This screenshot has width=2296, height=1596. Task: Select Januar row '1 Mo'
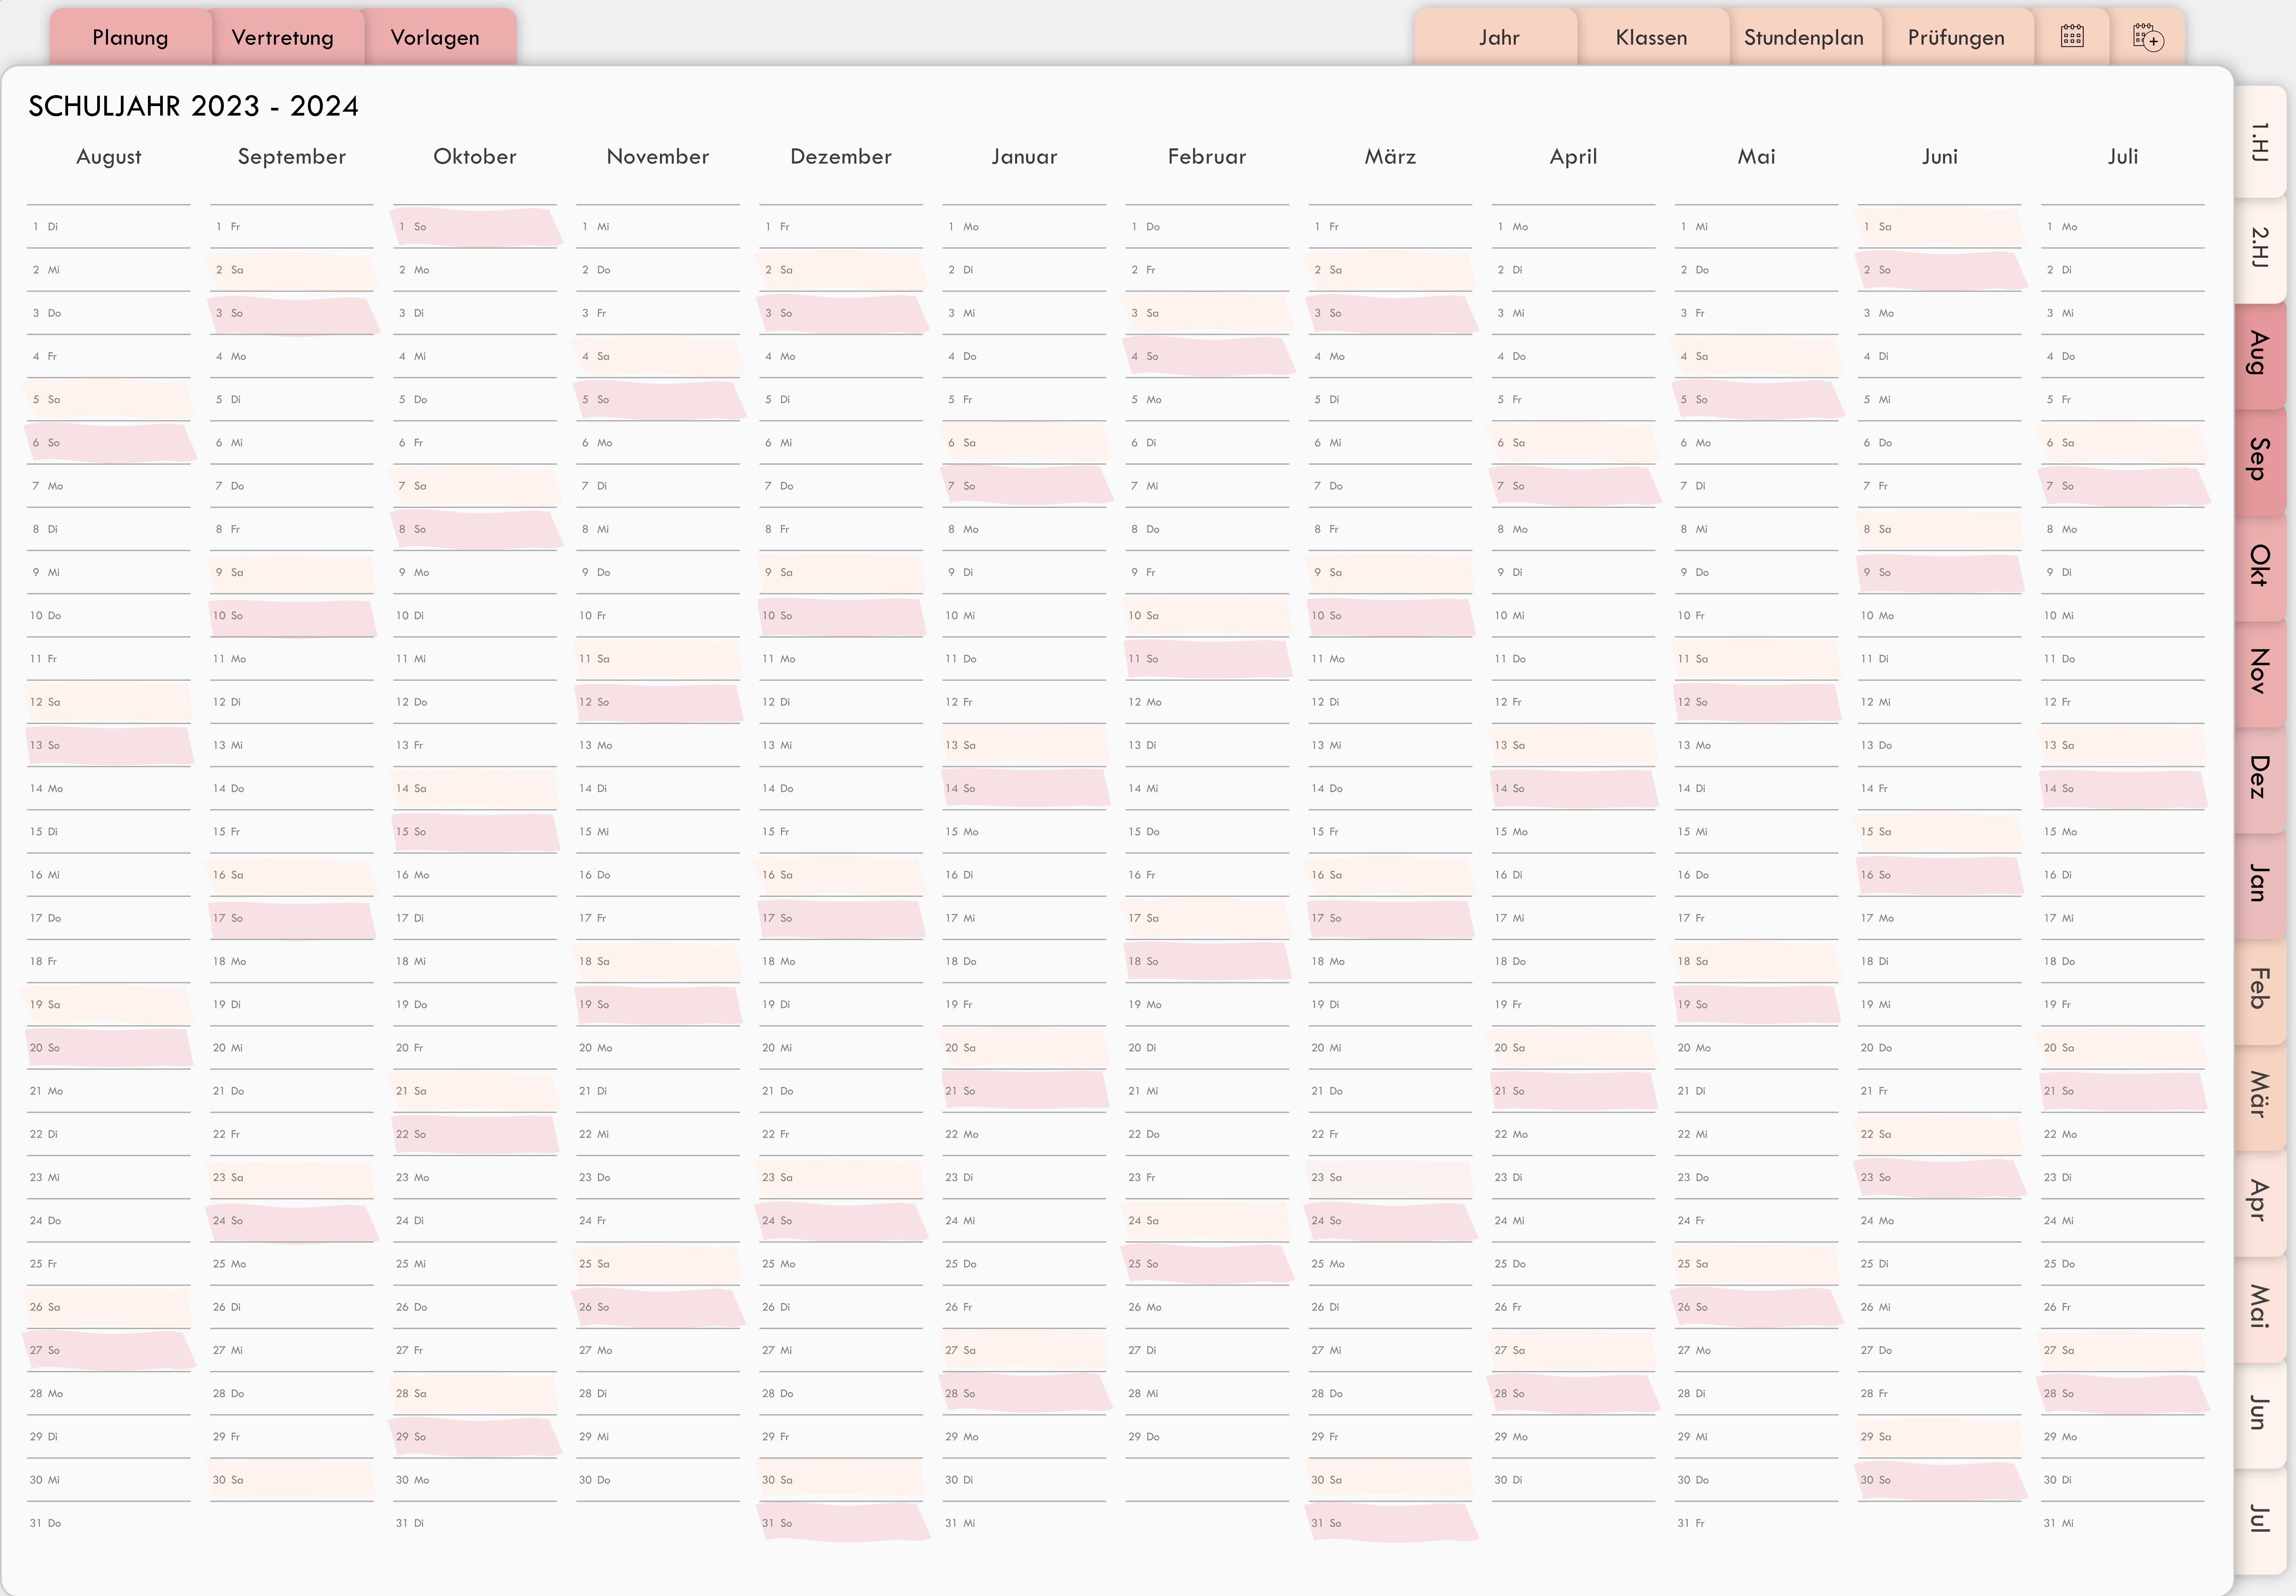click(1024, 227)
